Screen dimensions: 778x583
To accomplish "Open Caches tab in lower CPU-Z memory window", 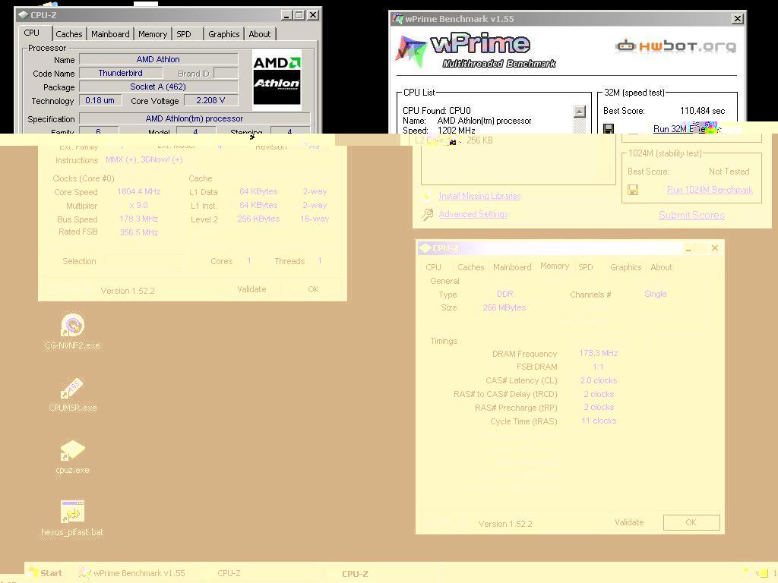I will click(470, 267).
